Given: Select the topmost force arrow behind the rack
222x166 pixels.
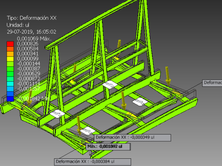Looking at the screenshot, I should click(118, 49).
